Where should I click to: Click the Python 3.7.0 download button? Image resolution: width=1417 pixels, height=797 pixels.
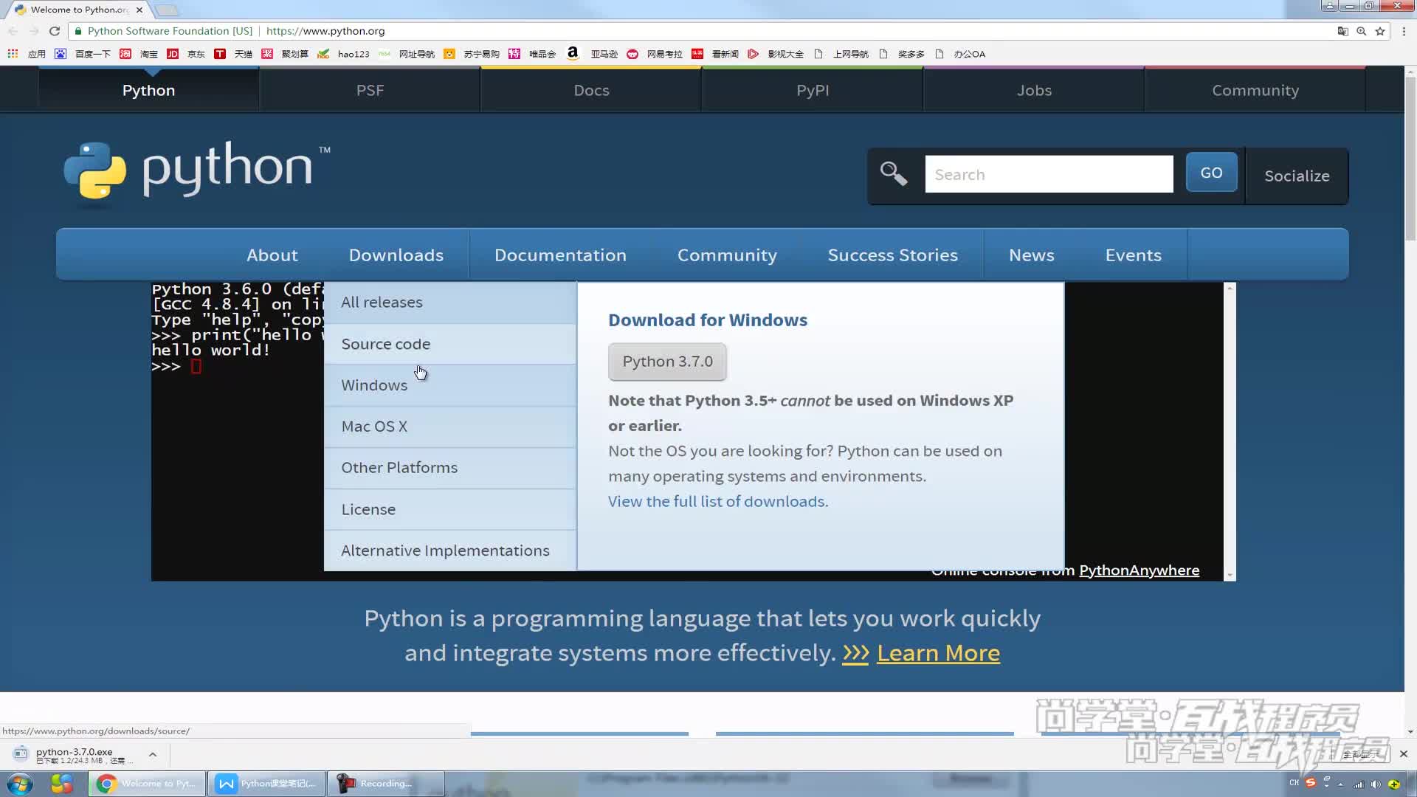[x=667, y=362]
